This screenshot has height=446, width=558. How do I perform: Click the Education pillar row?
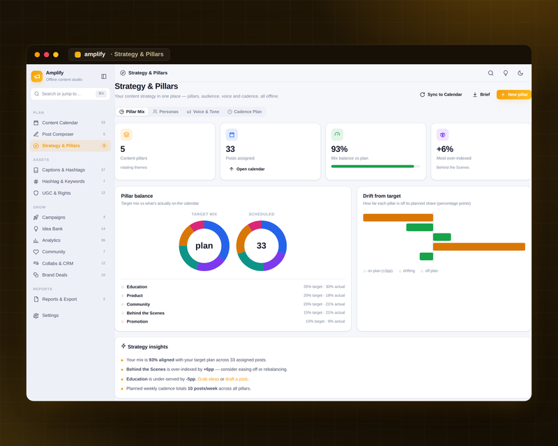[233, 286]
